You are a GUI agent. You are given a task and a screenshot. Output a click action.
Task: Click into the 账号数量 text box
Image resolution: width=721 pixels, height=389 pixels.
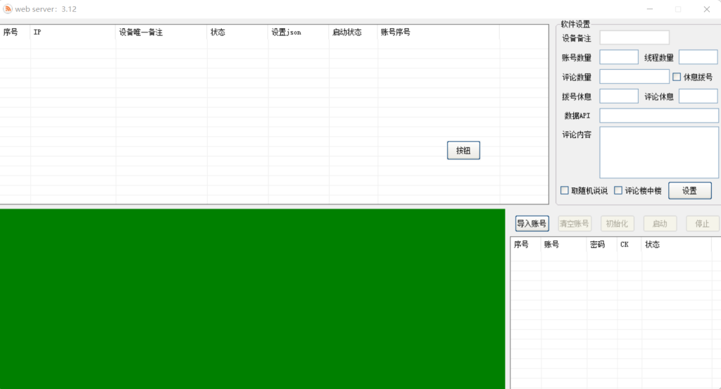point(619,57)
